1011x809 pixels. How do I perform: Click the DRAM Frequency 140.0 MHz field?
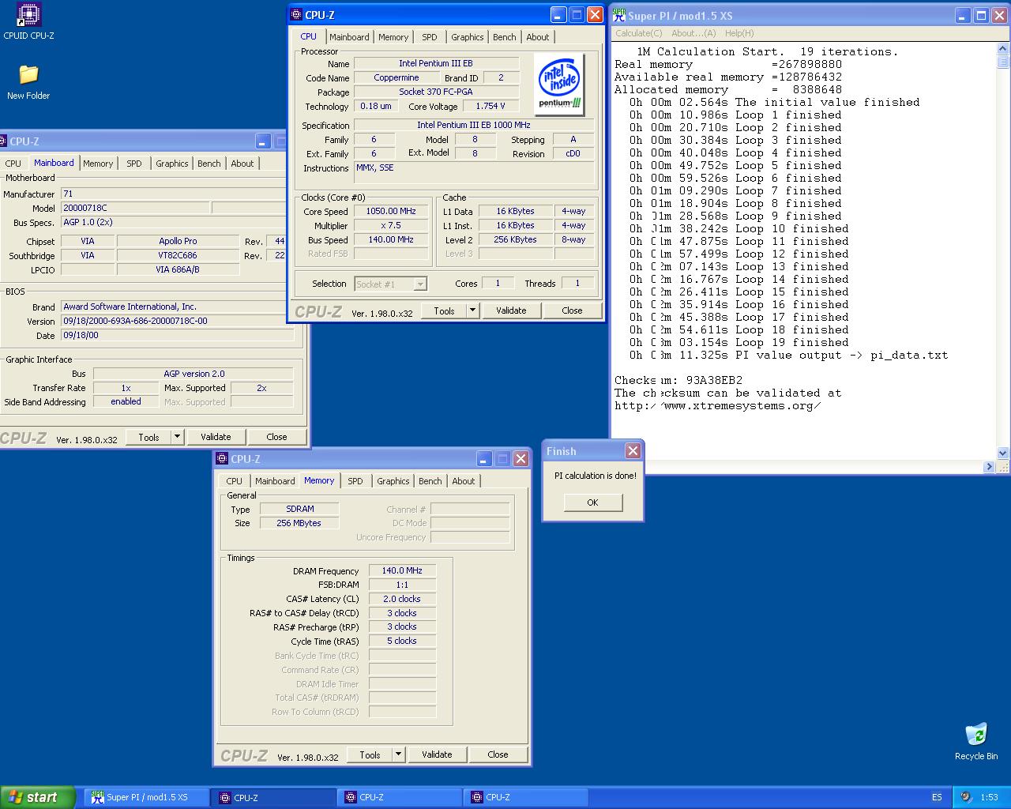pyautogui.click(x=402, y=570)
